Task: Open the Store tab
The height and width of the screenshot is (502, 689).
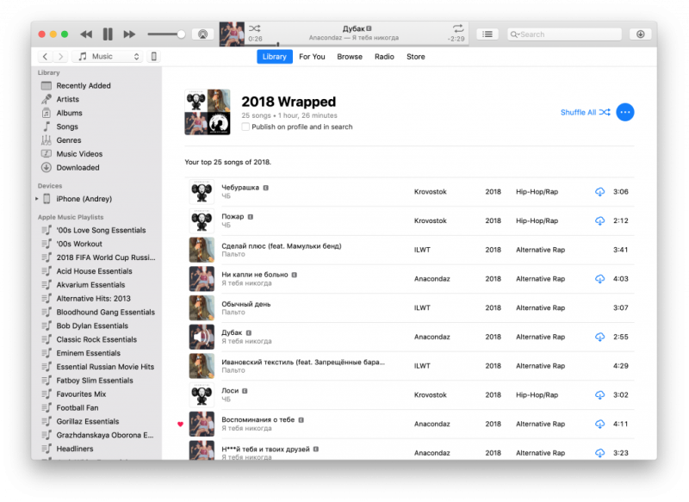Action: 416,57
